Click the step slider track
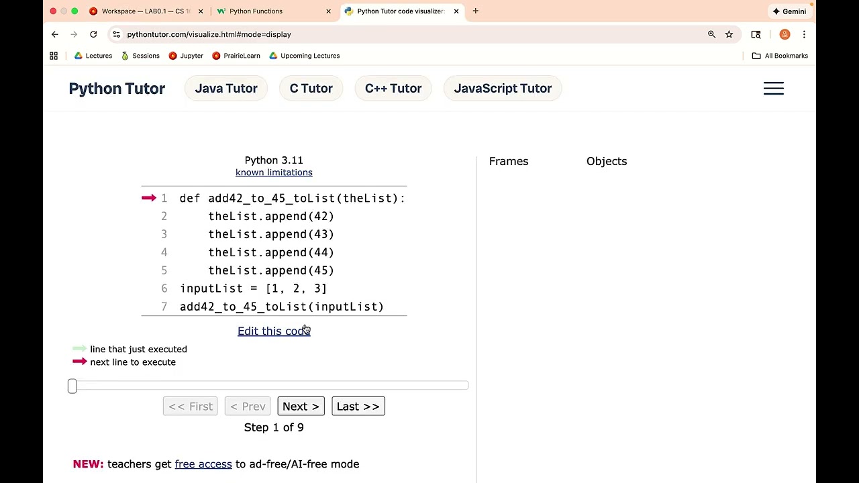 268,386
